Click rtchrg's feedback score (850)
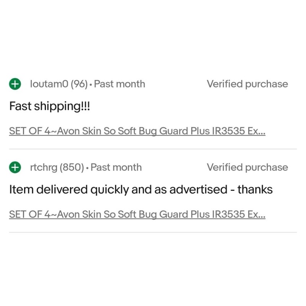This screenshot has width=306, height=306. (72, 167)
